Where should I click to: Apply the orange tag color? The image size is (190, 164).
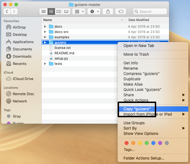(133, 143)
